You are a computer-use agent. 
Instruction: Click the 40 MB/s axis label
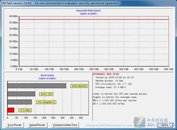13,16
